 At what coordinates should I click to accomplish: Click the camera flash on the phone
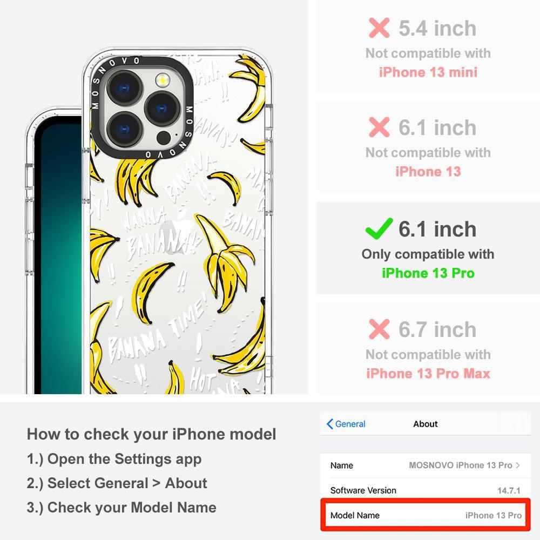[x=163, y=80]
